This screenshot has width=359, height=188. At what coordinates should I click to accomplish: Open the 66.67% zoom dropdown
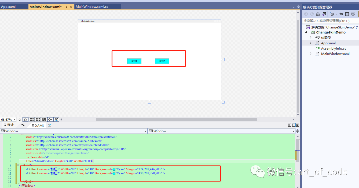click(x=14, y=119)
